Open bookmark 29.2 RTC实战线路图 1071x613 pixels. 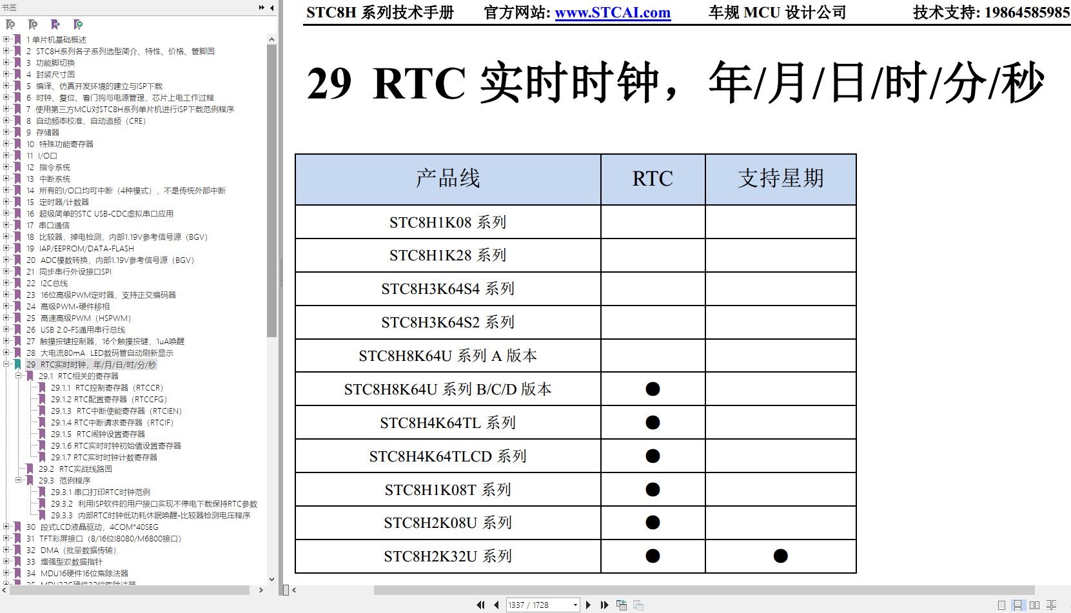pos(75,469)
